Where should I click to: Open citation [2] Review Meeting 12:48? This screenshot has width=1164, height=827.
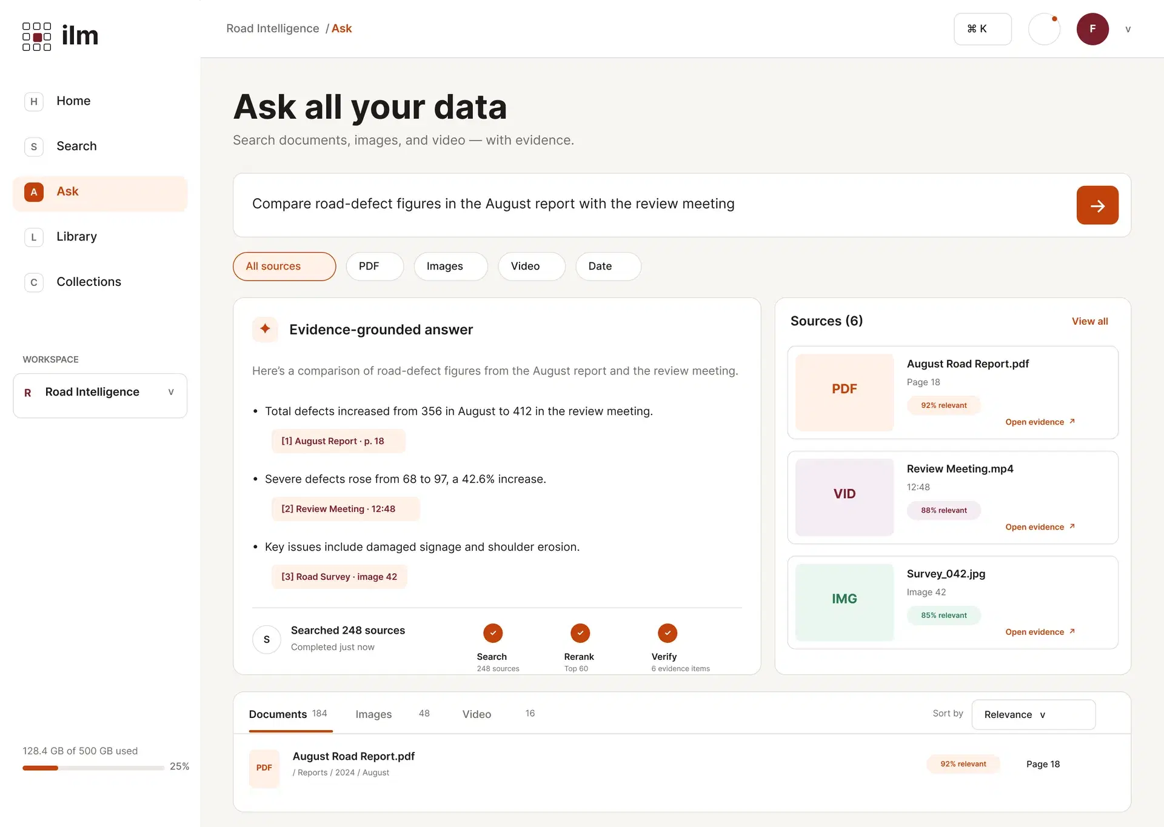coord(346,509)
